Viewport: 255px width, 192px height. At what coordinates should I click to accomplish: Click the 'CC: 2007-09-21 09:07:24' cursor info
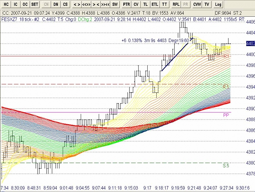[x=26, y=13]
